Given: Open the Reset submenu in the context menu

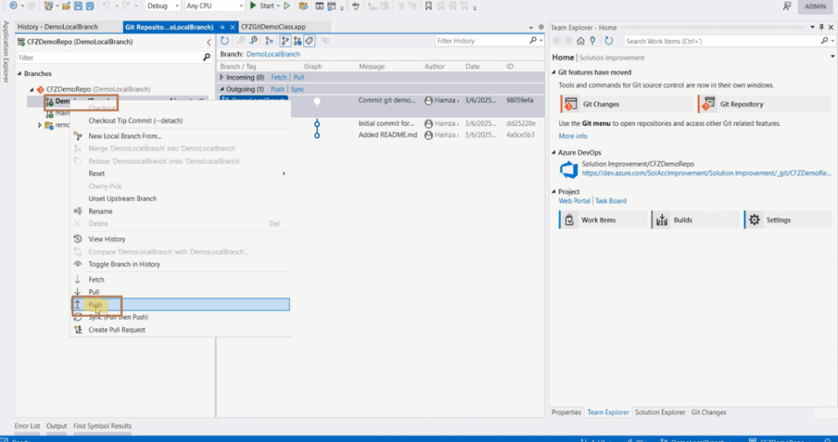Looking at the screenshot, I should point(181,174).
